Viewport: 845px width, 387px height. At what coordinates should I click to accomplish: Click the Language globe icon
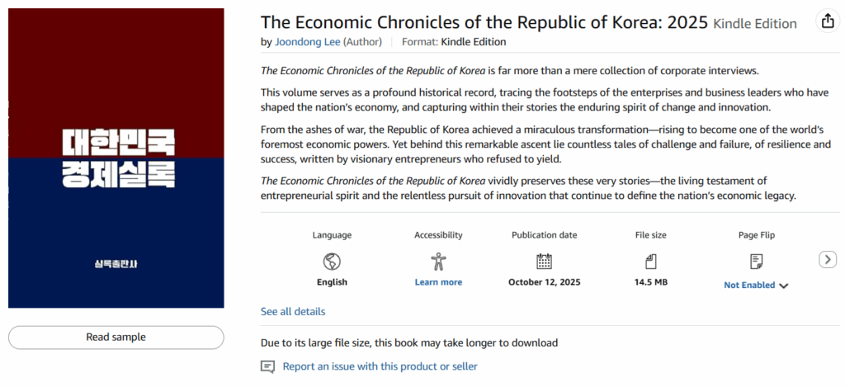coord(332,262)
